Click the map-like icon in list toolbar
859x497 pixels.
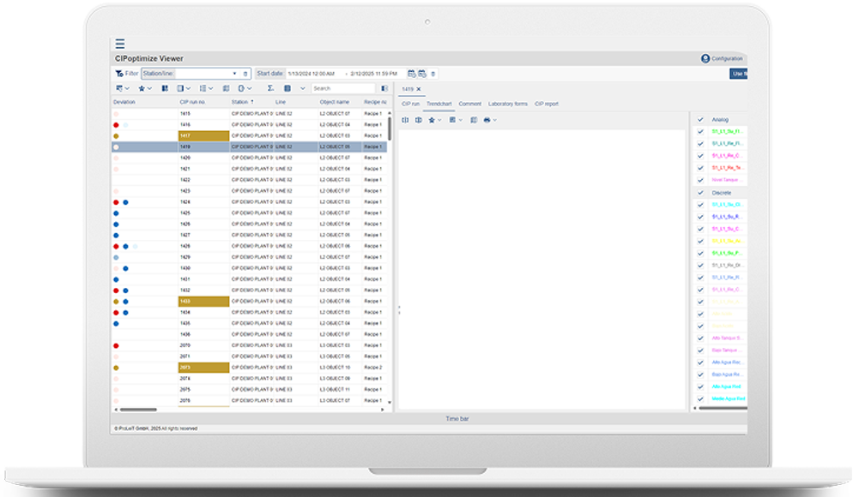click(x=226, y=88)
